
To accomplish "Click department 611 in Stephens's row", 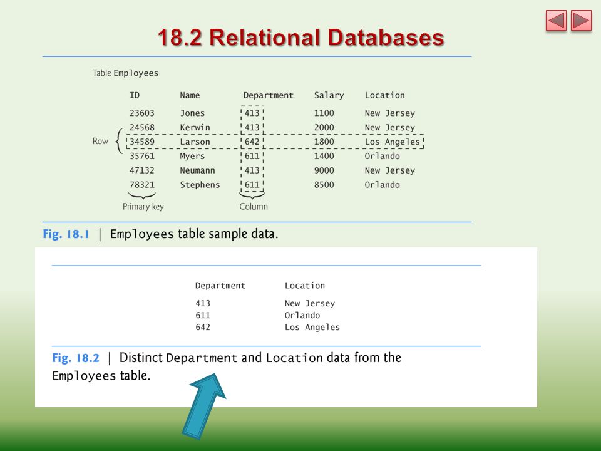I will [252, 185].
